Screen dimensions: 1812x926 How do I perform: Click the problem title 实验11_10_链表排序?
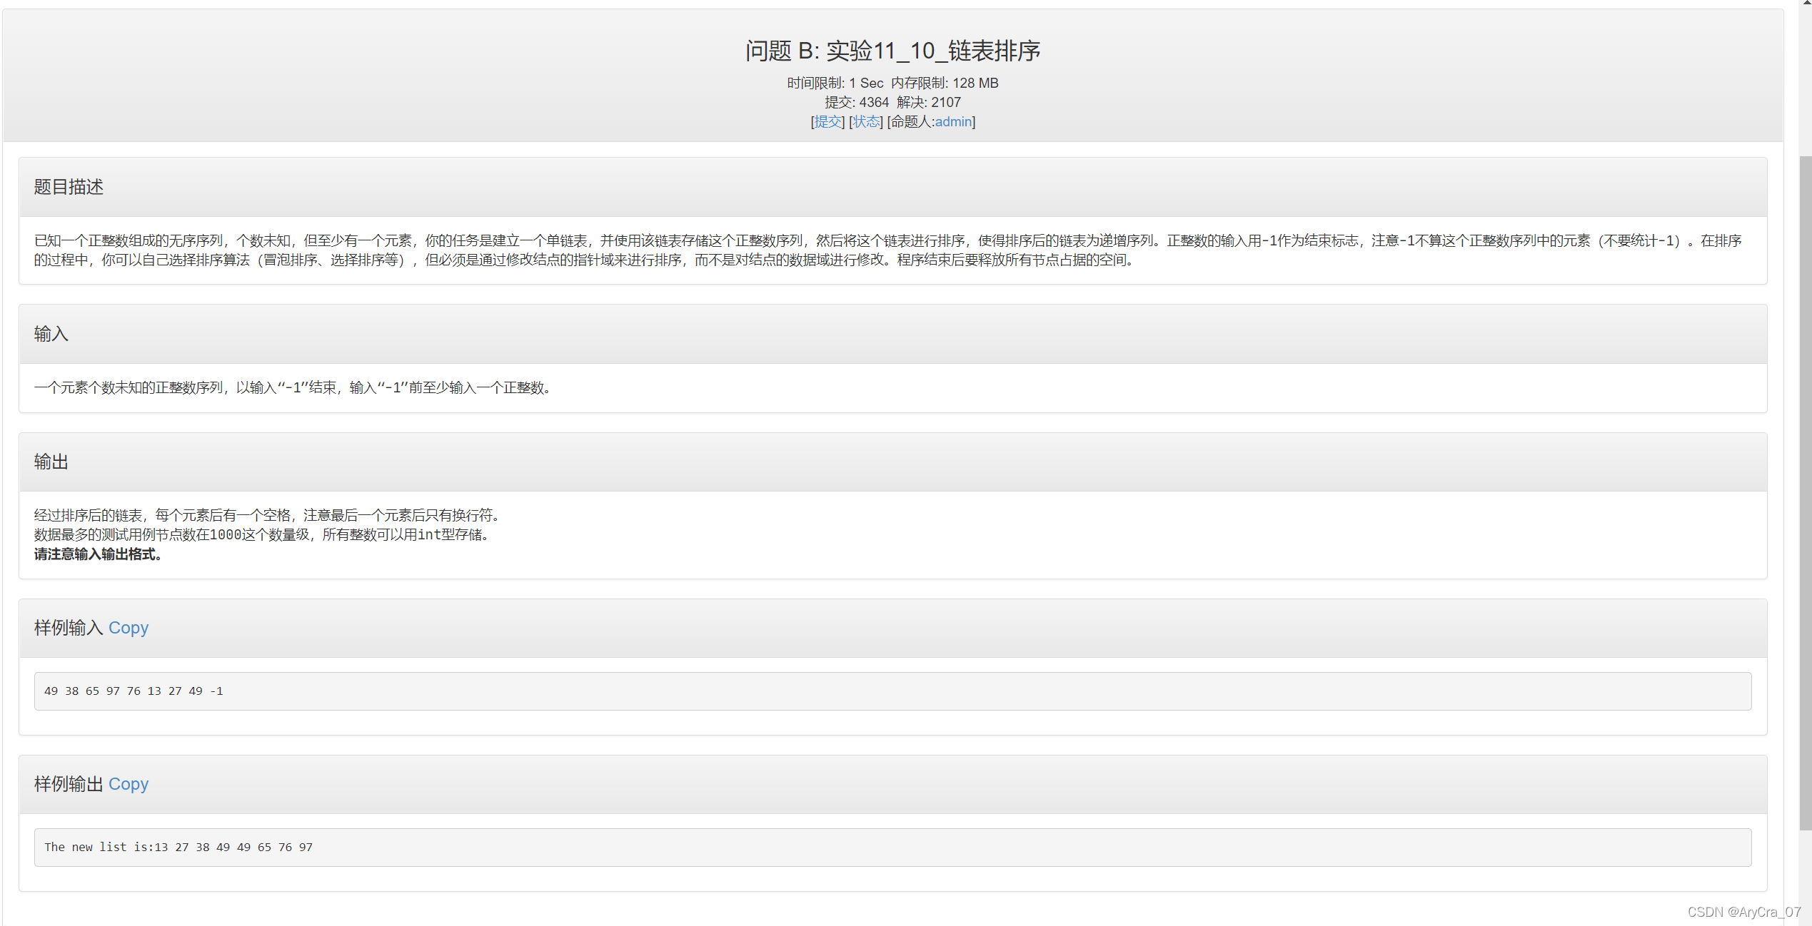[892, 51]
